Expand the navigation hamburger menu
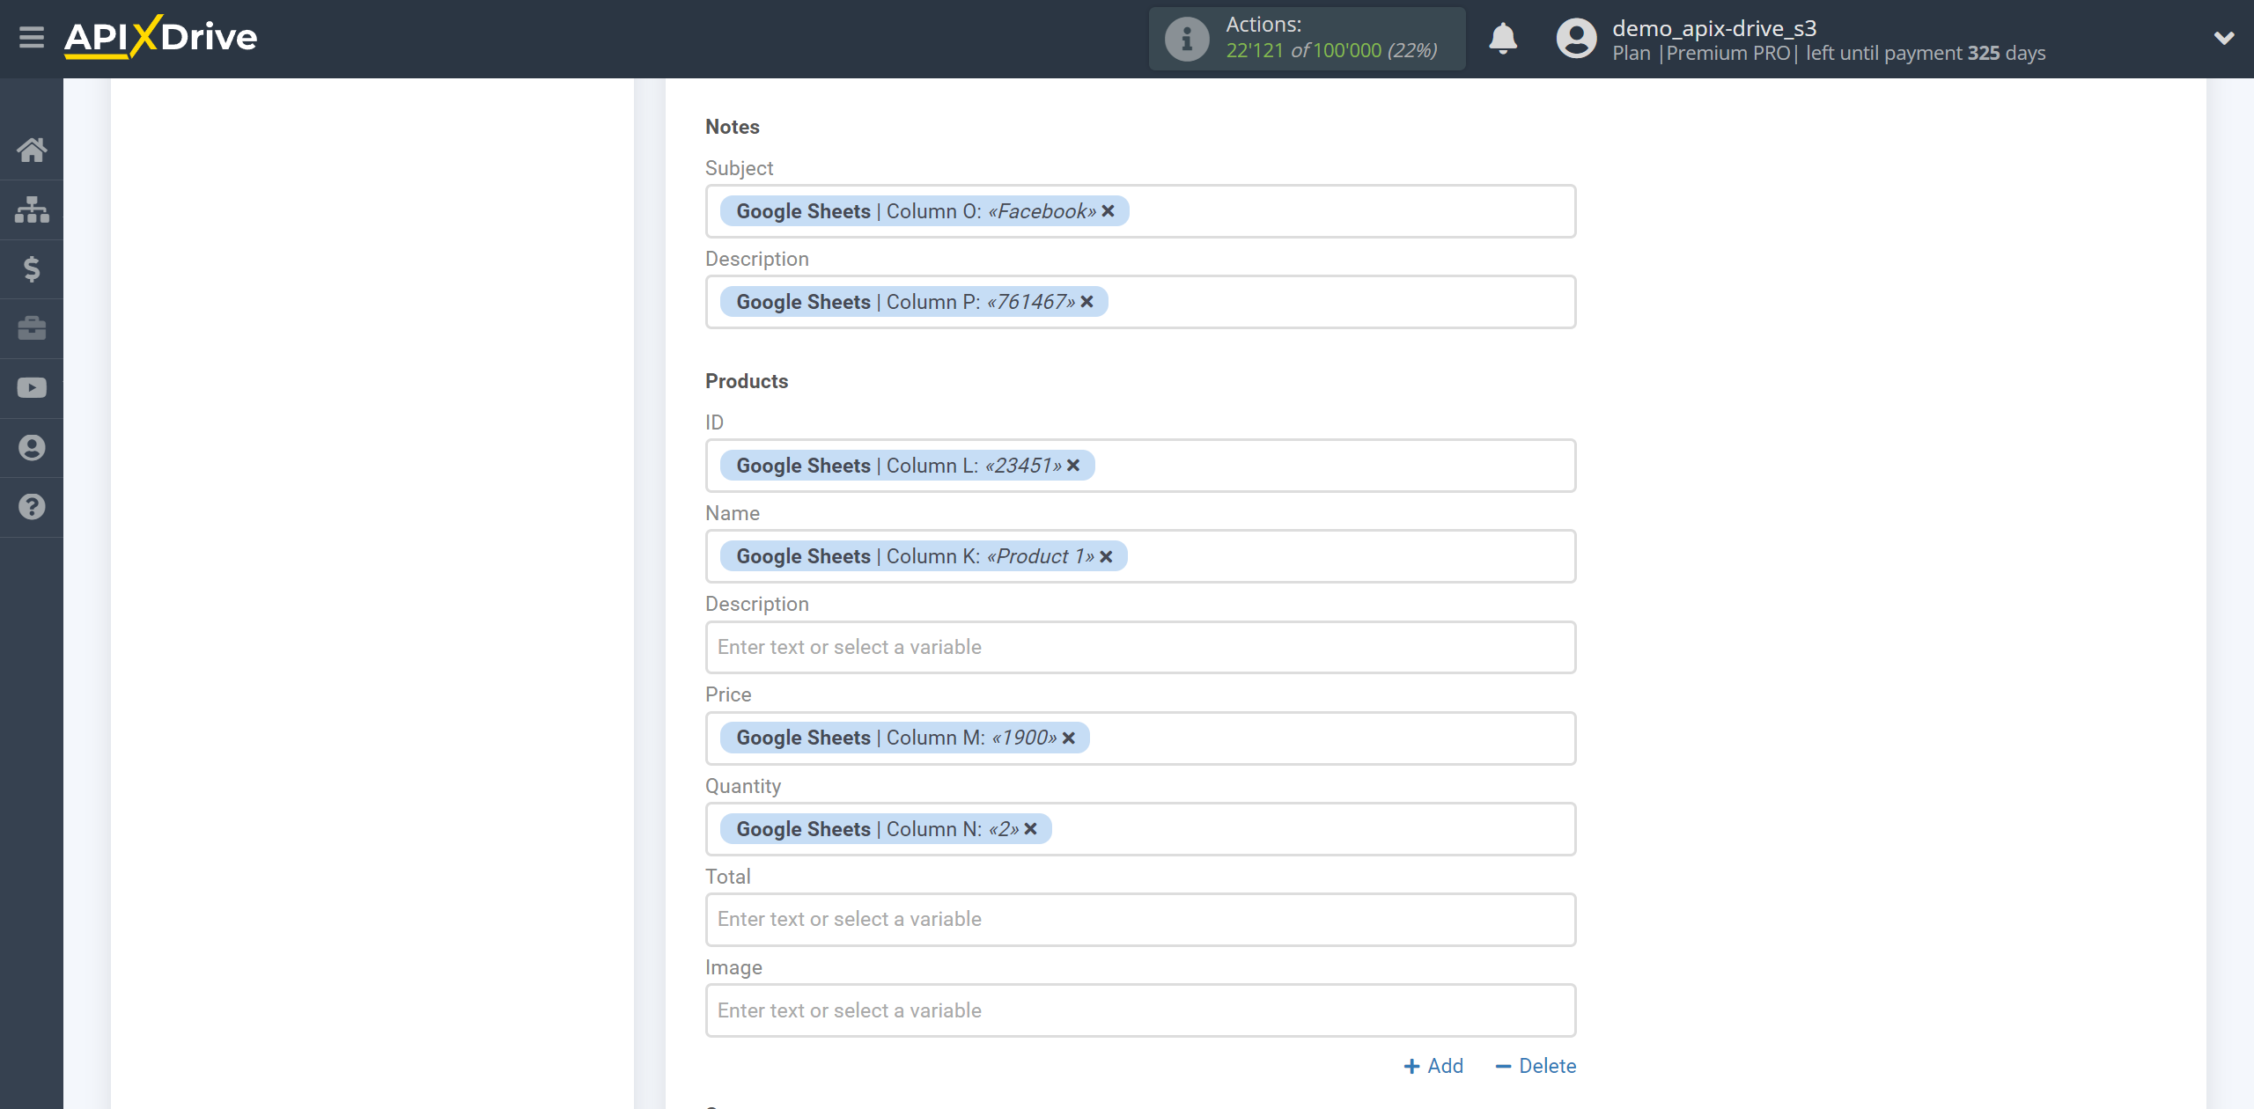The image size is (2254, 1109). click(30, 37)
